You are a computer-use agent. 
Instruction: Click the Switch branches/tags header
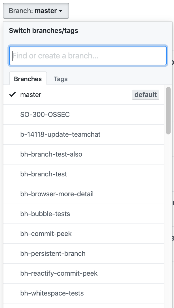point(44,31)
